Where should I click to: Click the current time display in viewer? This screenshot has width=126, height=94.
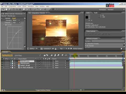click(47, 49)
